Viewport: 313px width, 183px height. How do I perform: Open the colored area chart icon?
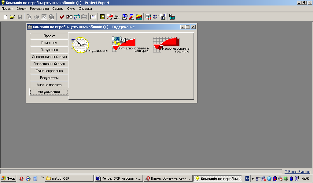(139, 17)
